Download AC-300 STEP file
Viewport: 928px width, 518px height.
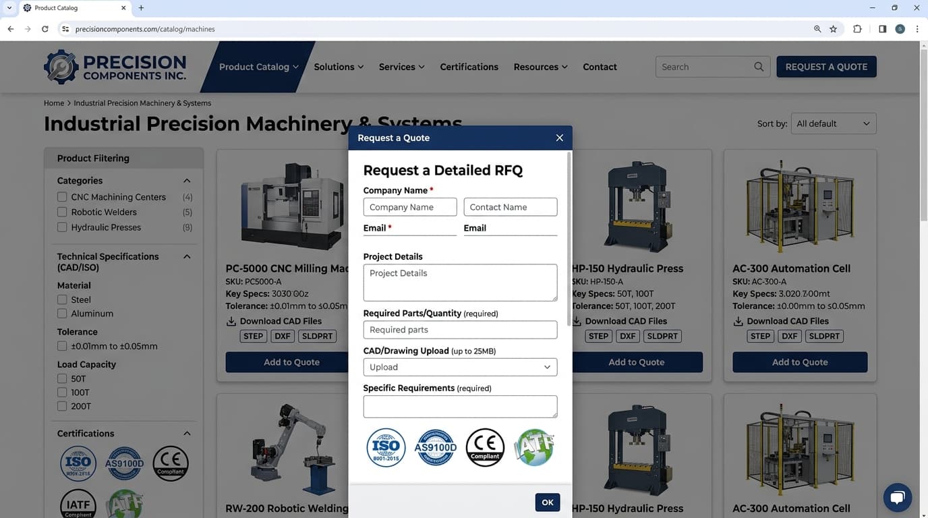pyautogui.click(x=760, y=336)
